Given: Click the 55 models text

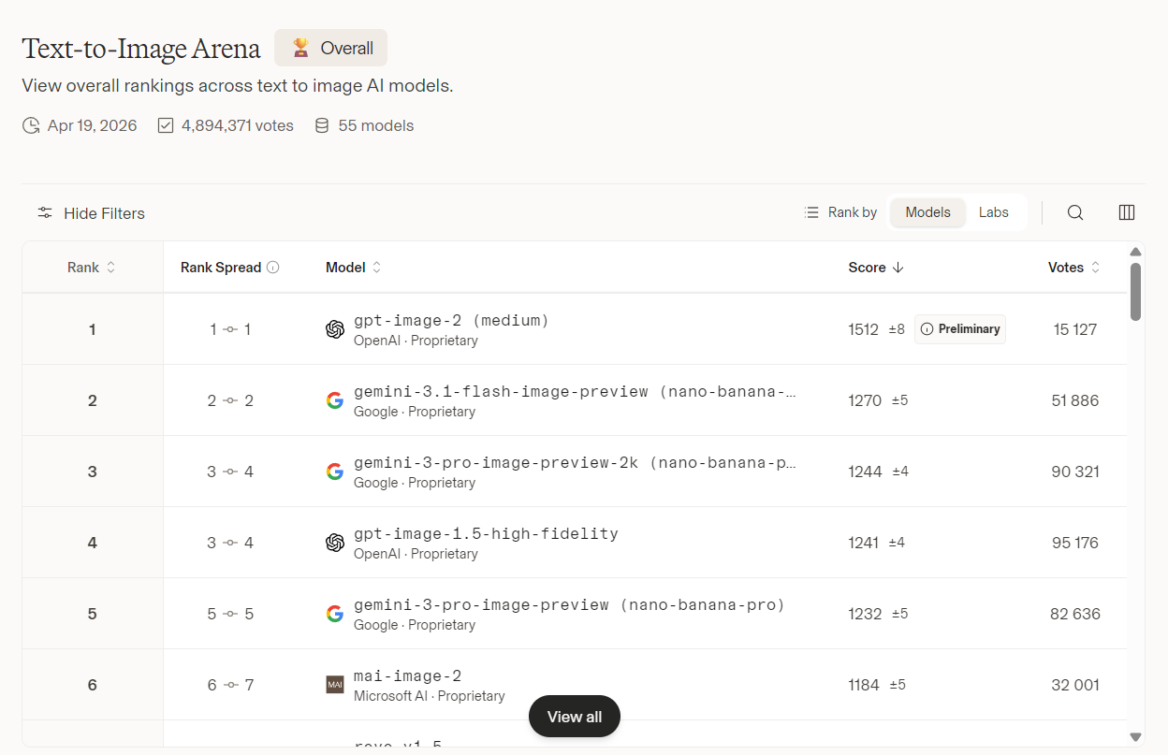Looking at the screenshot, I should pos(376,125).
